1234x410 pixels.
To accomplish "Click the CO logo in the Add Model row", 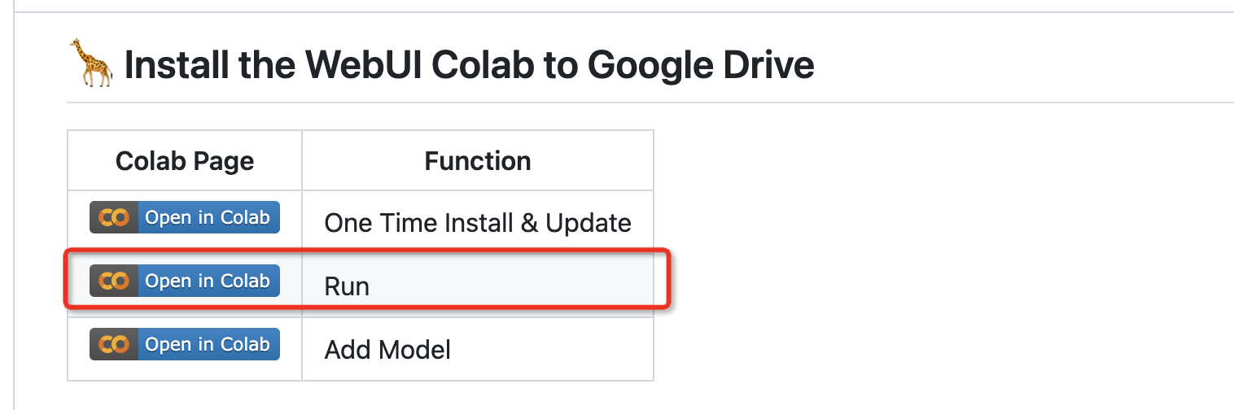I will click(x=114, y=344).
